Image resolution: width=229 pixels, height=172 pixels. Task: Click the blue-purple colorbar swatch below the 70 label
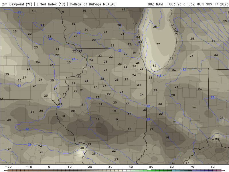point(194,171)
